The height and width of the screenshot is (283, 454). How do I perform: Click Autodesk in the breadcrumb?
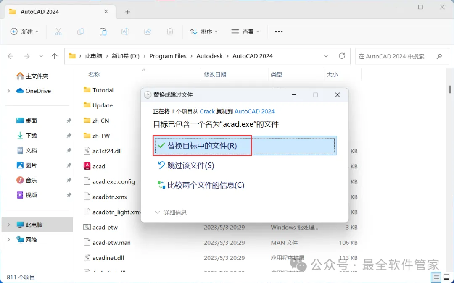point(210,56)
